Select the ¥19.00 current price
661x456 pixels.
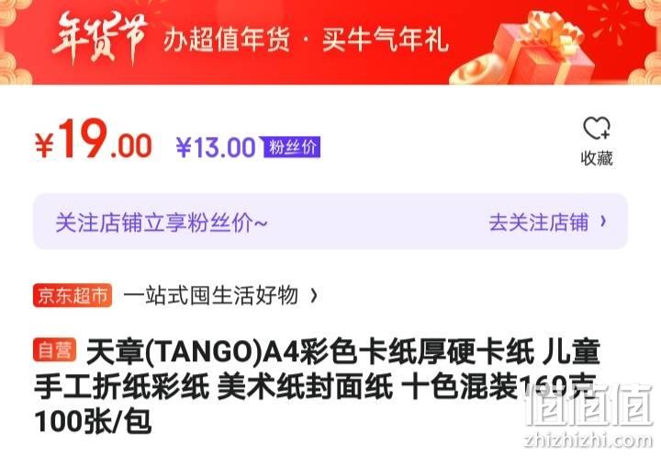[93, 140]
